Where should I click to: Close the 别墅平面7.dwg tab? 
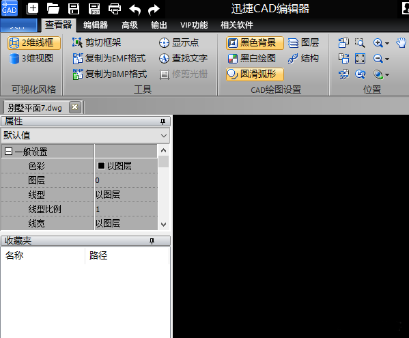pyautogui.click(x=75, y=107)
